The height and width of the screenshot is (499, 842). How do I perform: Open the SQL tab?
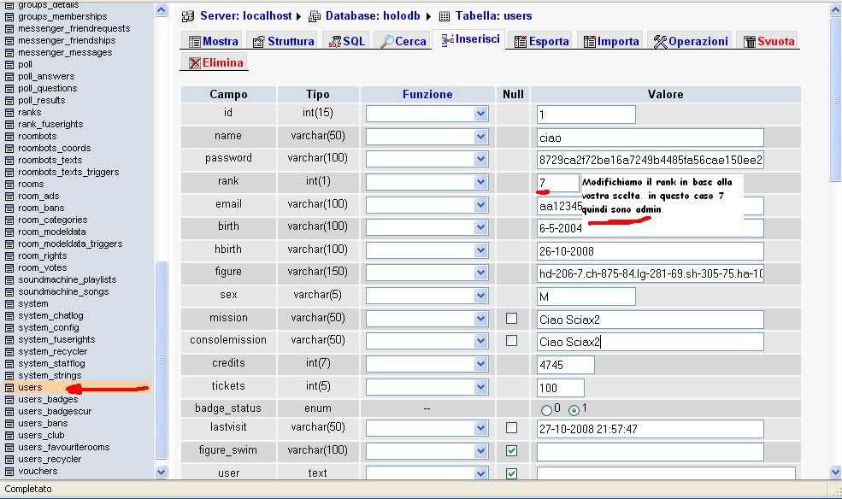pos(347,41)
